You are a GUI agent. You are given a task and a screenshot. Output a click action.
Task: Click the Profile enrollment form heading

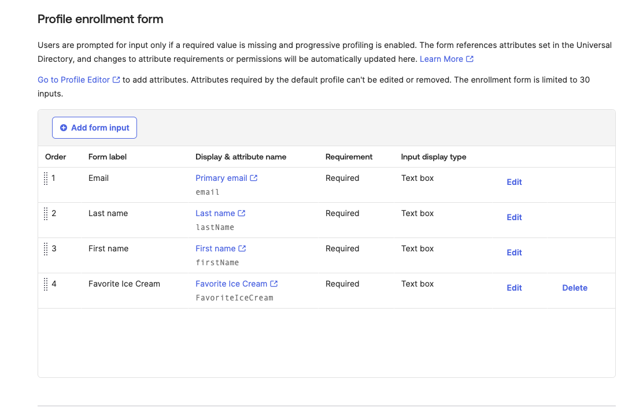coord(101,19)
